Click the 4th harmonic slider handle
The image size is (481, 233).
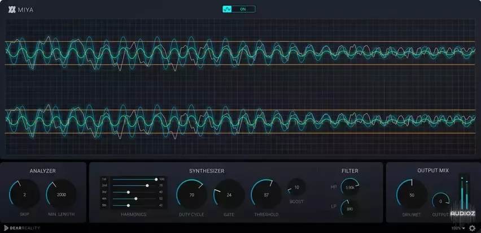pyautogui.click(x=136, y=199)
